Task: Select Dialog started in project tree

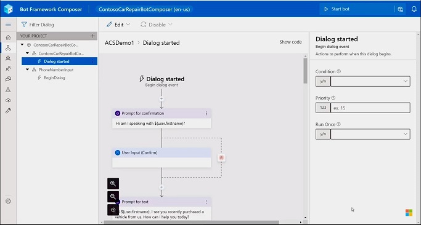Action: 59,61
